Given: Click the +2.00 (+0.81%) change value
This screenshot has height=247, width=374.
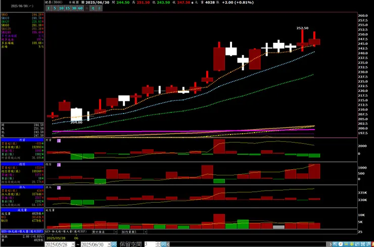Looking at the screenshot, I should coord(238,3).
